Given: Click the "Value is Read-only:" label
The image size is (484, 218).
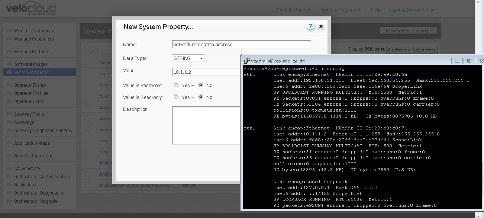Looking at the screenshot, I should pyautogui.click(x=143, y=97).
